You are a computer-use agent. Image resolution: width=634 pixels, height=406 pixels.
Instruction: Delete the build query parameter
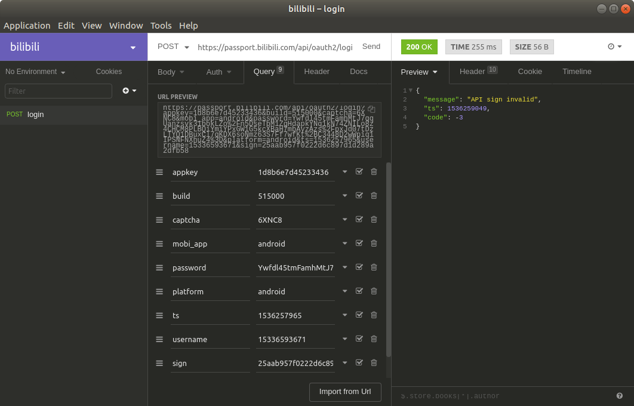tap(374, 196)
